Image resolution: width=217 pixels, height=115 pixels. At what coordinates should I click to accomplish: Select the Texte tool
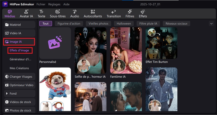[x=41, y=14]
